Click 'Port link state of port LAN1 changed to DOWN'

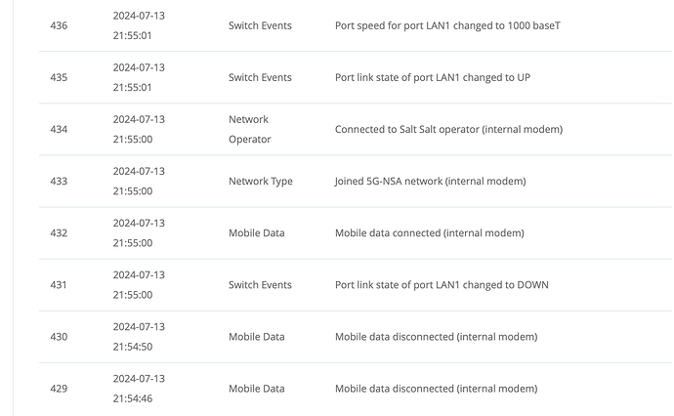[442, 285]
